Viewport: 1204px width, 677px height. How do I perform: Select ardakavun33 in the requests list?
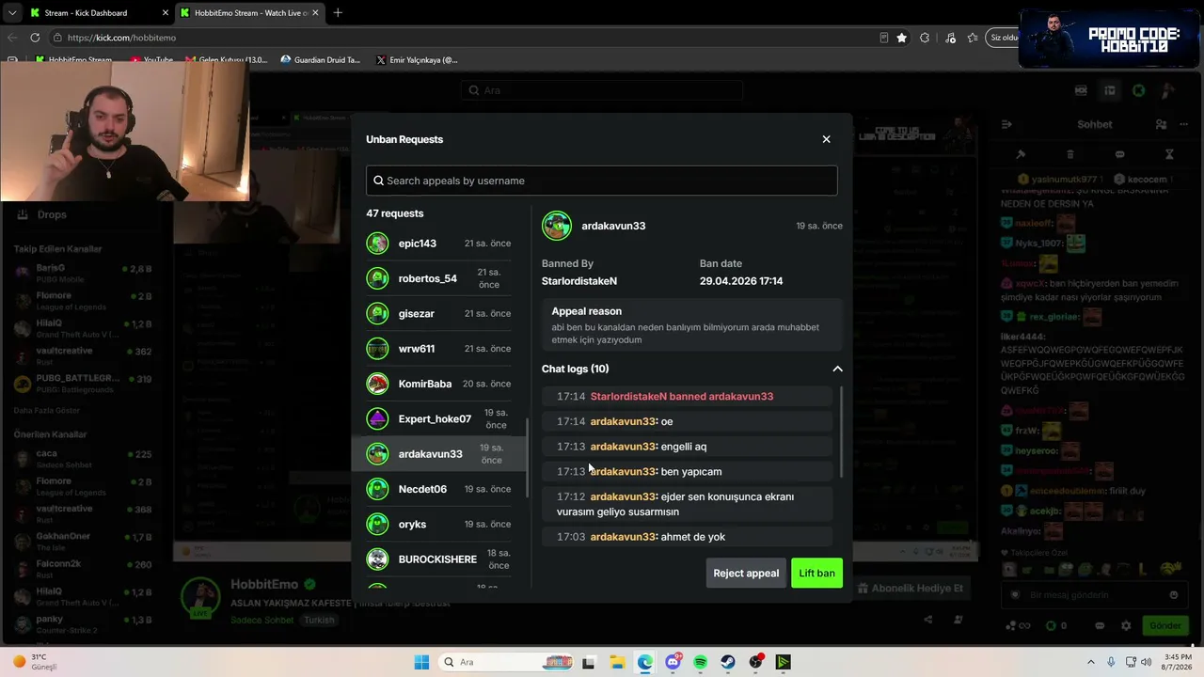tap(438, 454)
